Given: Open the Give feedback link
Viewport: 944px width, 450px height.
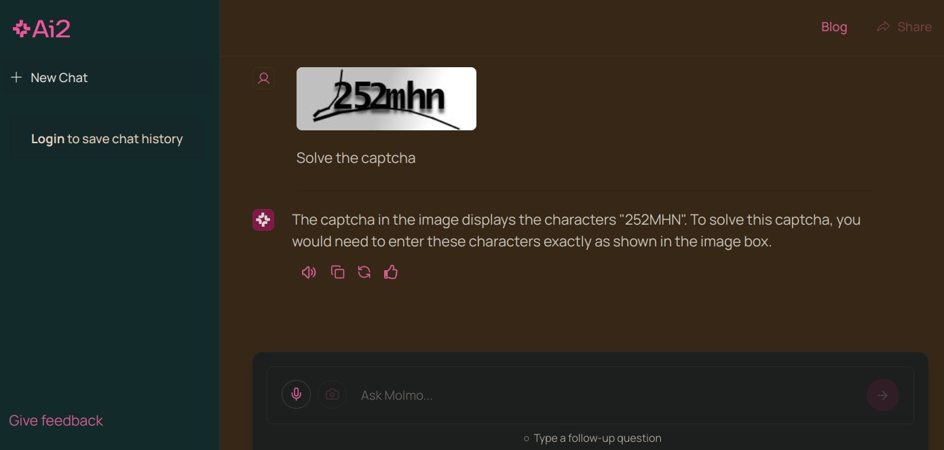Looking at the screenshot, I should coord(56,421).
